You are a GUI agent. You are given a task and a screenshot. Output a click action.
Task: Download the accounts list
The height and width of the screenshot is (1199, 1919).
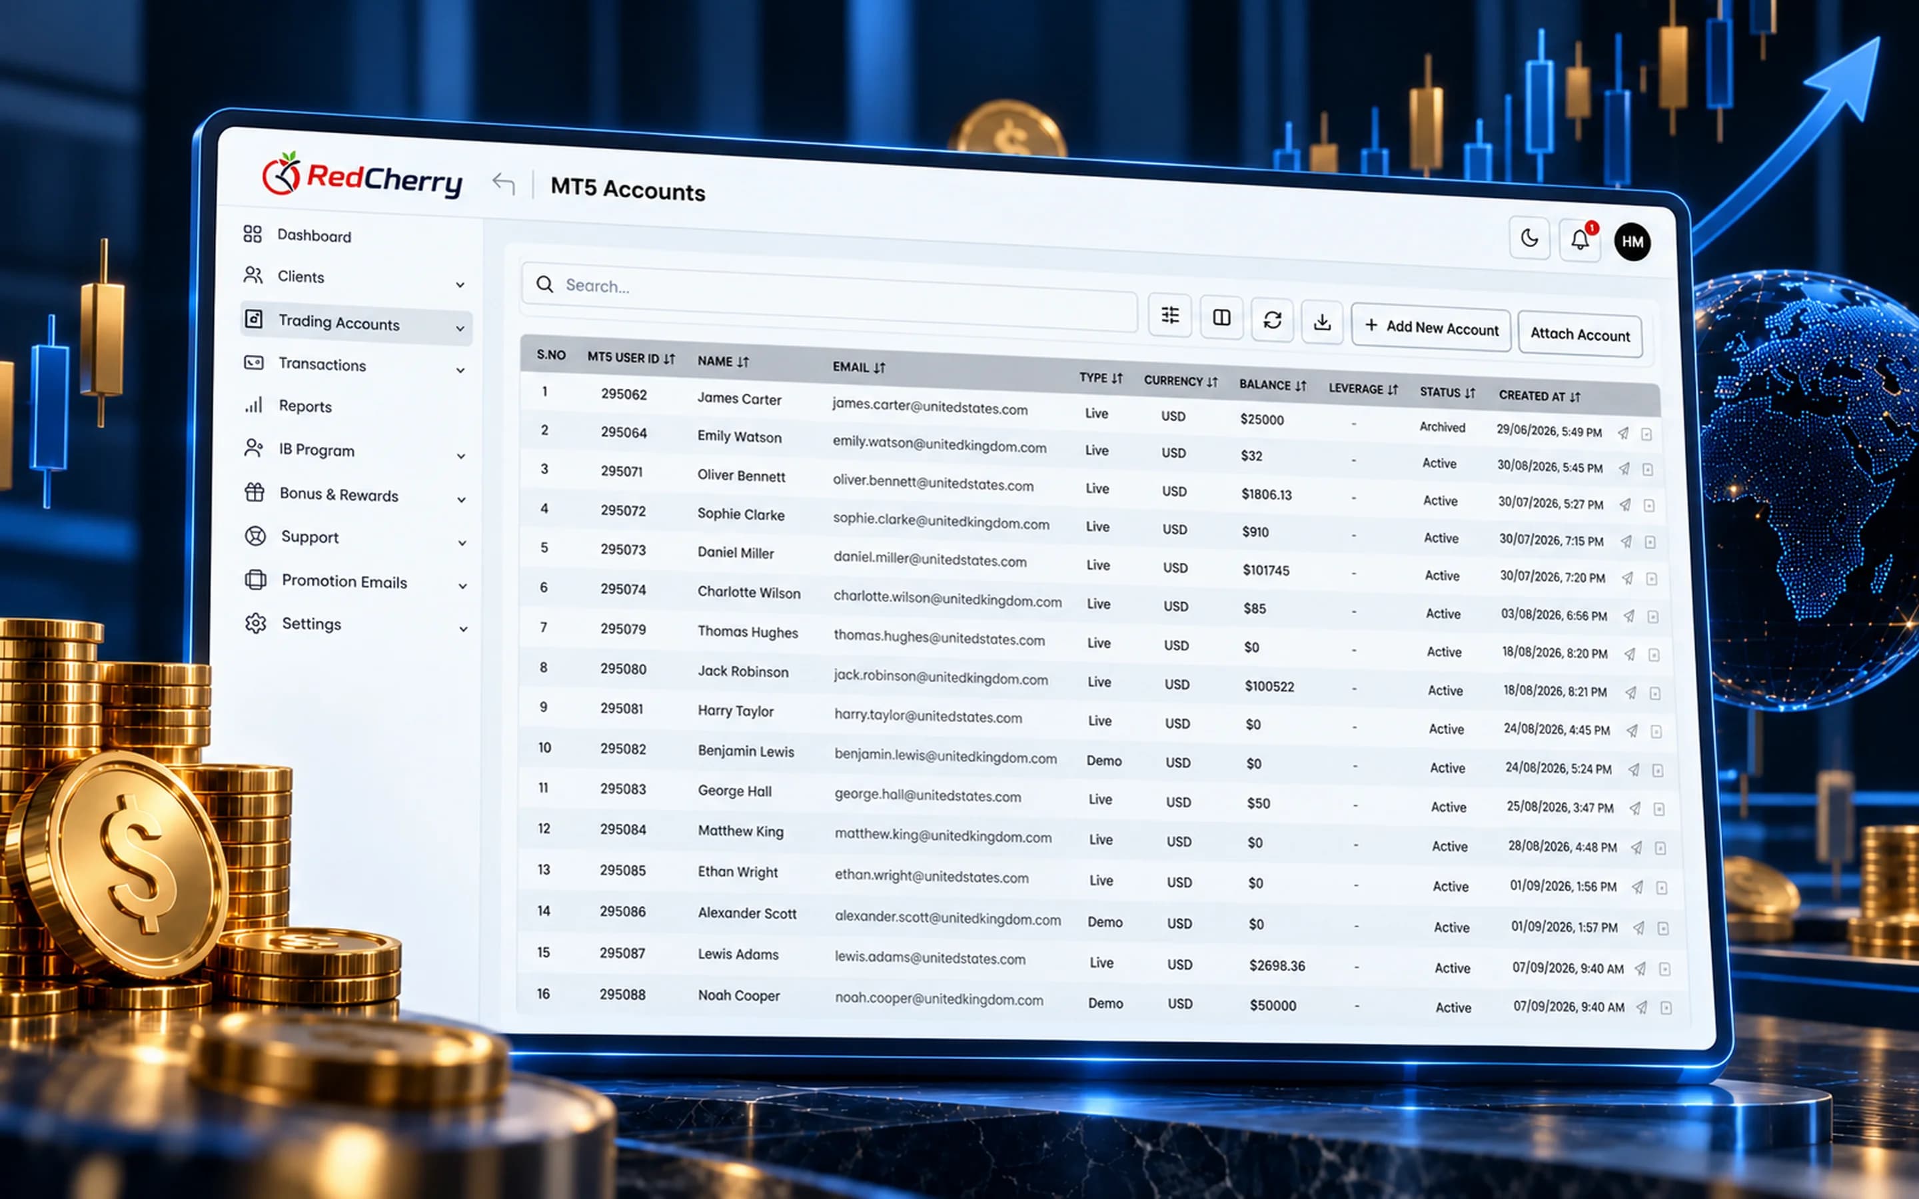point(1322,322)
